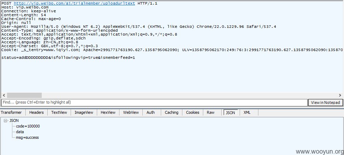This screenshot has height=155, width=344.
Task: Click the Accept-Encoding header line
Action: point(43,38)
